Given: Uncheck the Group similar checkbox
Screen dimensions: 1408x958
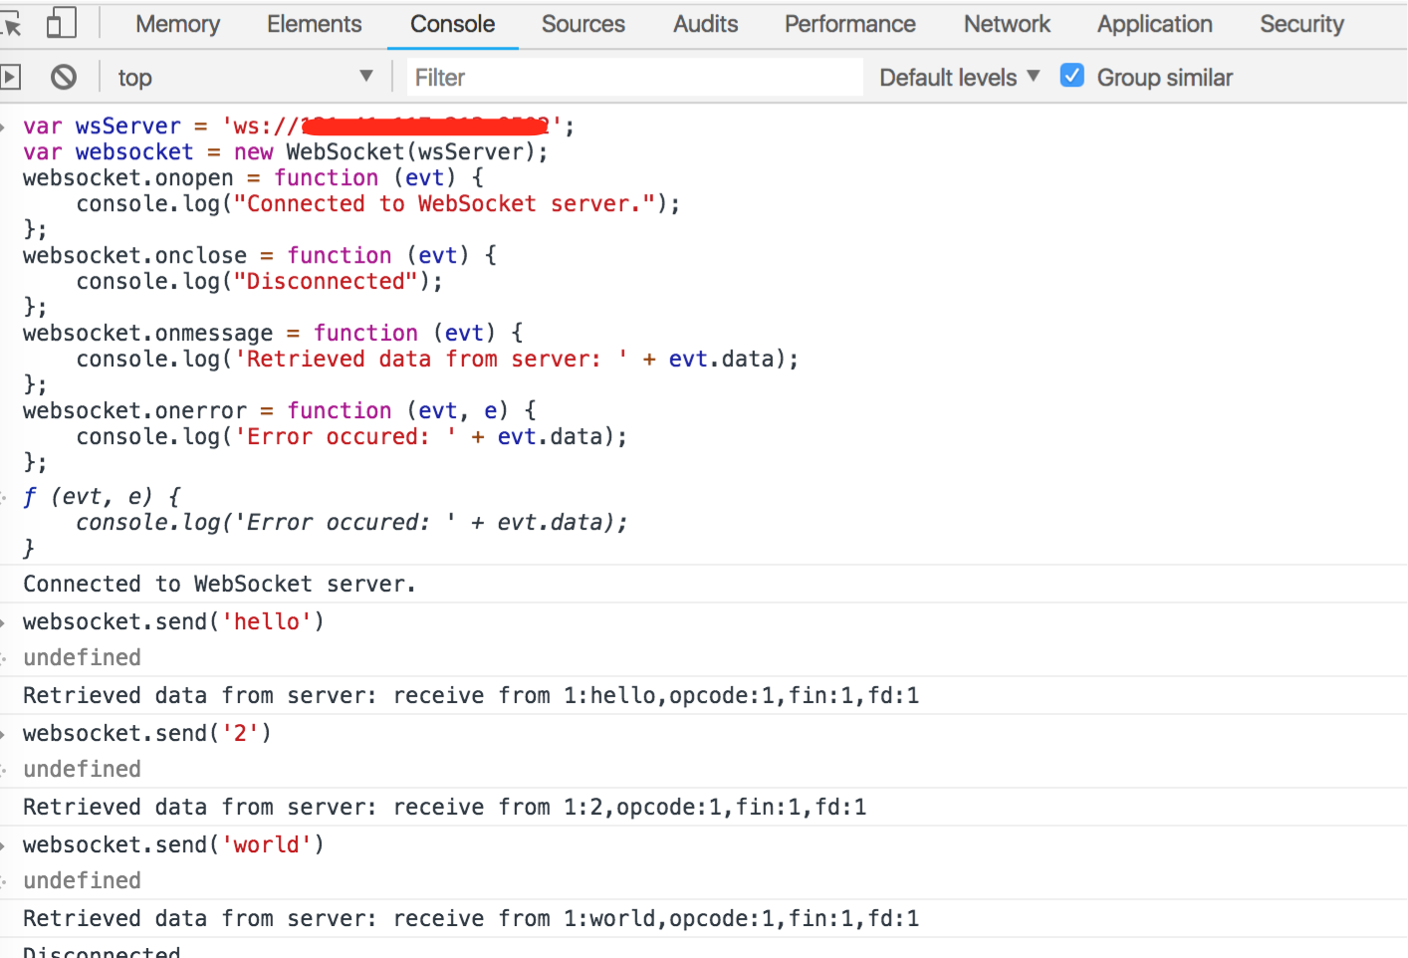Looking at the screenshot, I should point(1071,75).
